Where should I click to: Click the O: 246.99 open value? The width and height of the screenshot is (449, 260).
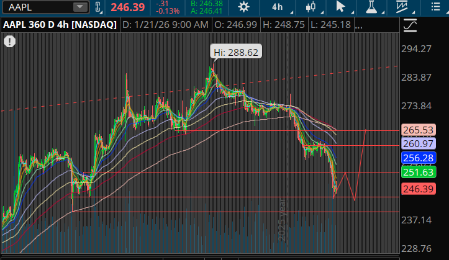(x=235, y=25)
